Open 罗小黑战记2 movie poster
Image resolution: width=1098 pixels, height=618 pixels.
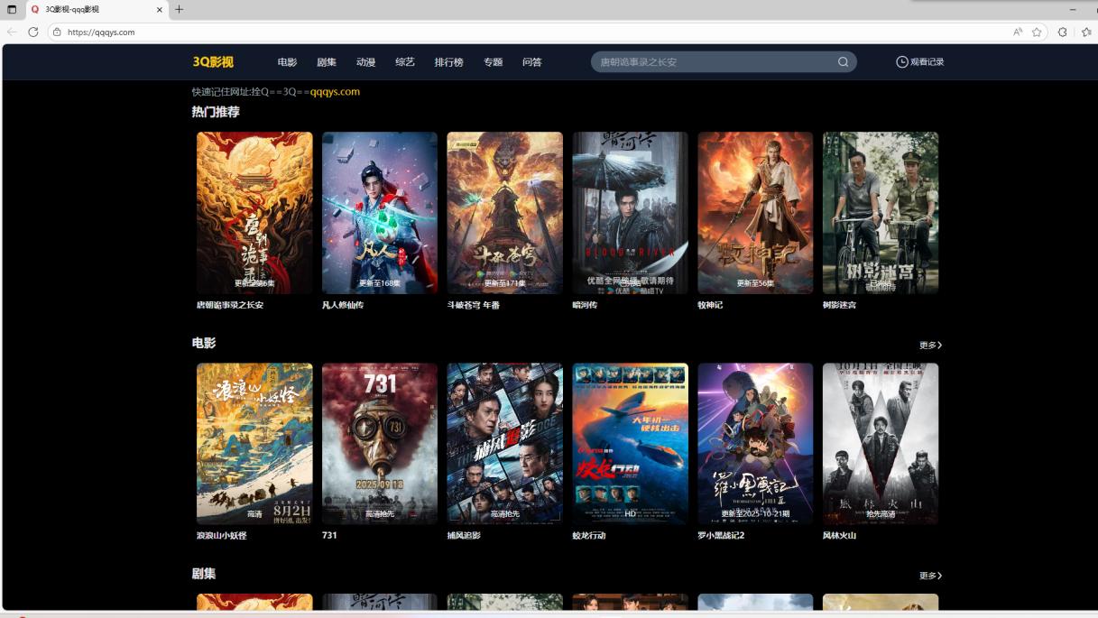pyautogui.click(x=755, y=444)
